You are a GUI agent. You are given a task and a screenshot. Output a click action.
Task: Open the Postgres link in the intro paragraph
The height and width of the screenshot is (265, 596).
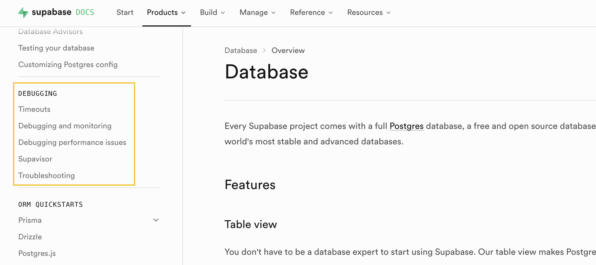click(406, 126)
